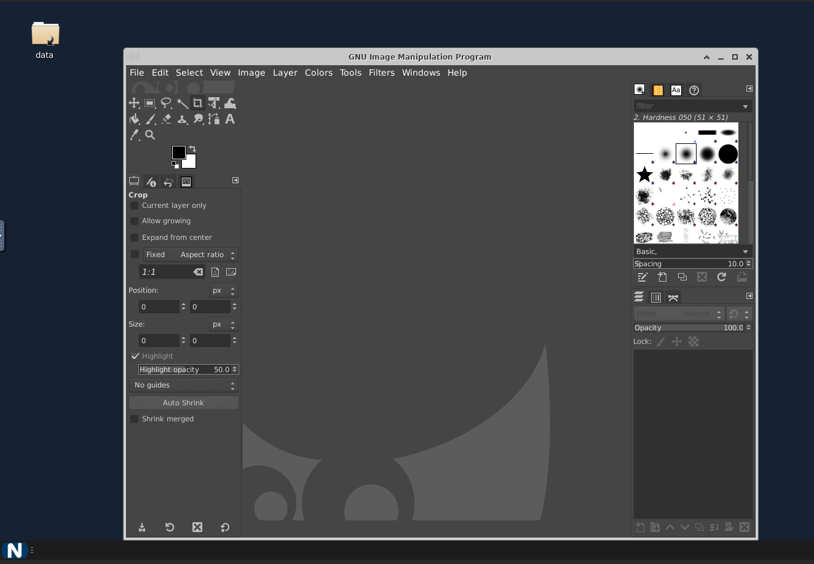This screenshot has height=564, width=814.
Task: Switch to the Patterns tab
Action: 658,90
